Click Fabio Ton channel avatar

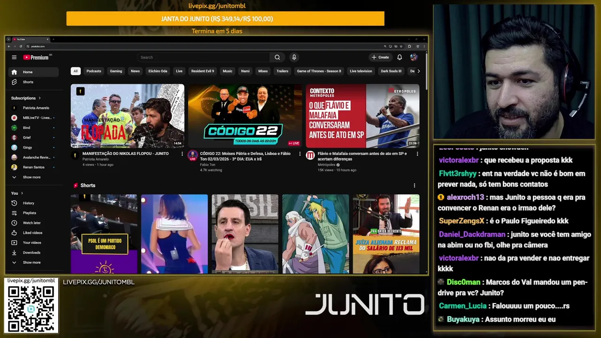(193, 155)
